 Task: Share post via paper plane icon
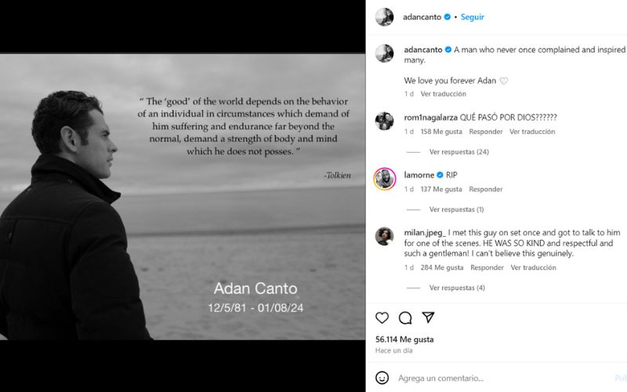pyautogui.click(x=428, y=318)
